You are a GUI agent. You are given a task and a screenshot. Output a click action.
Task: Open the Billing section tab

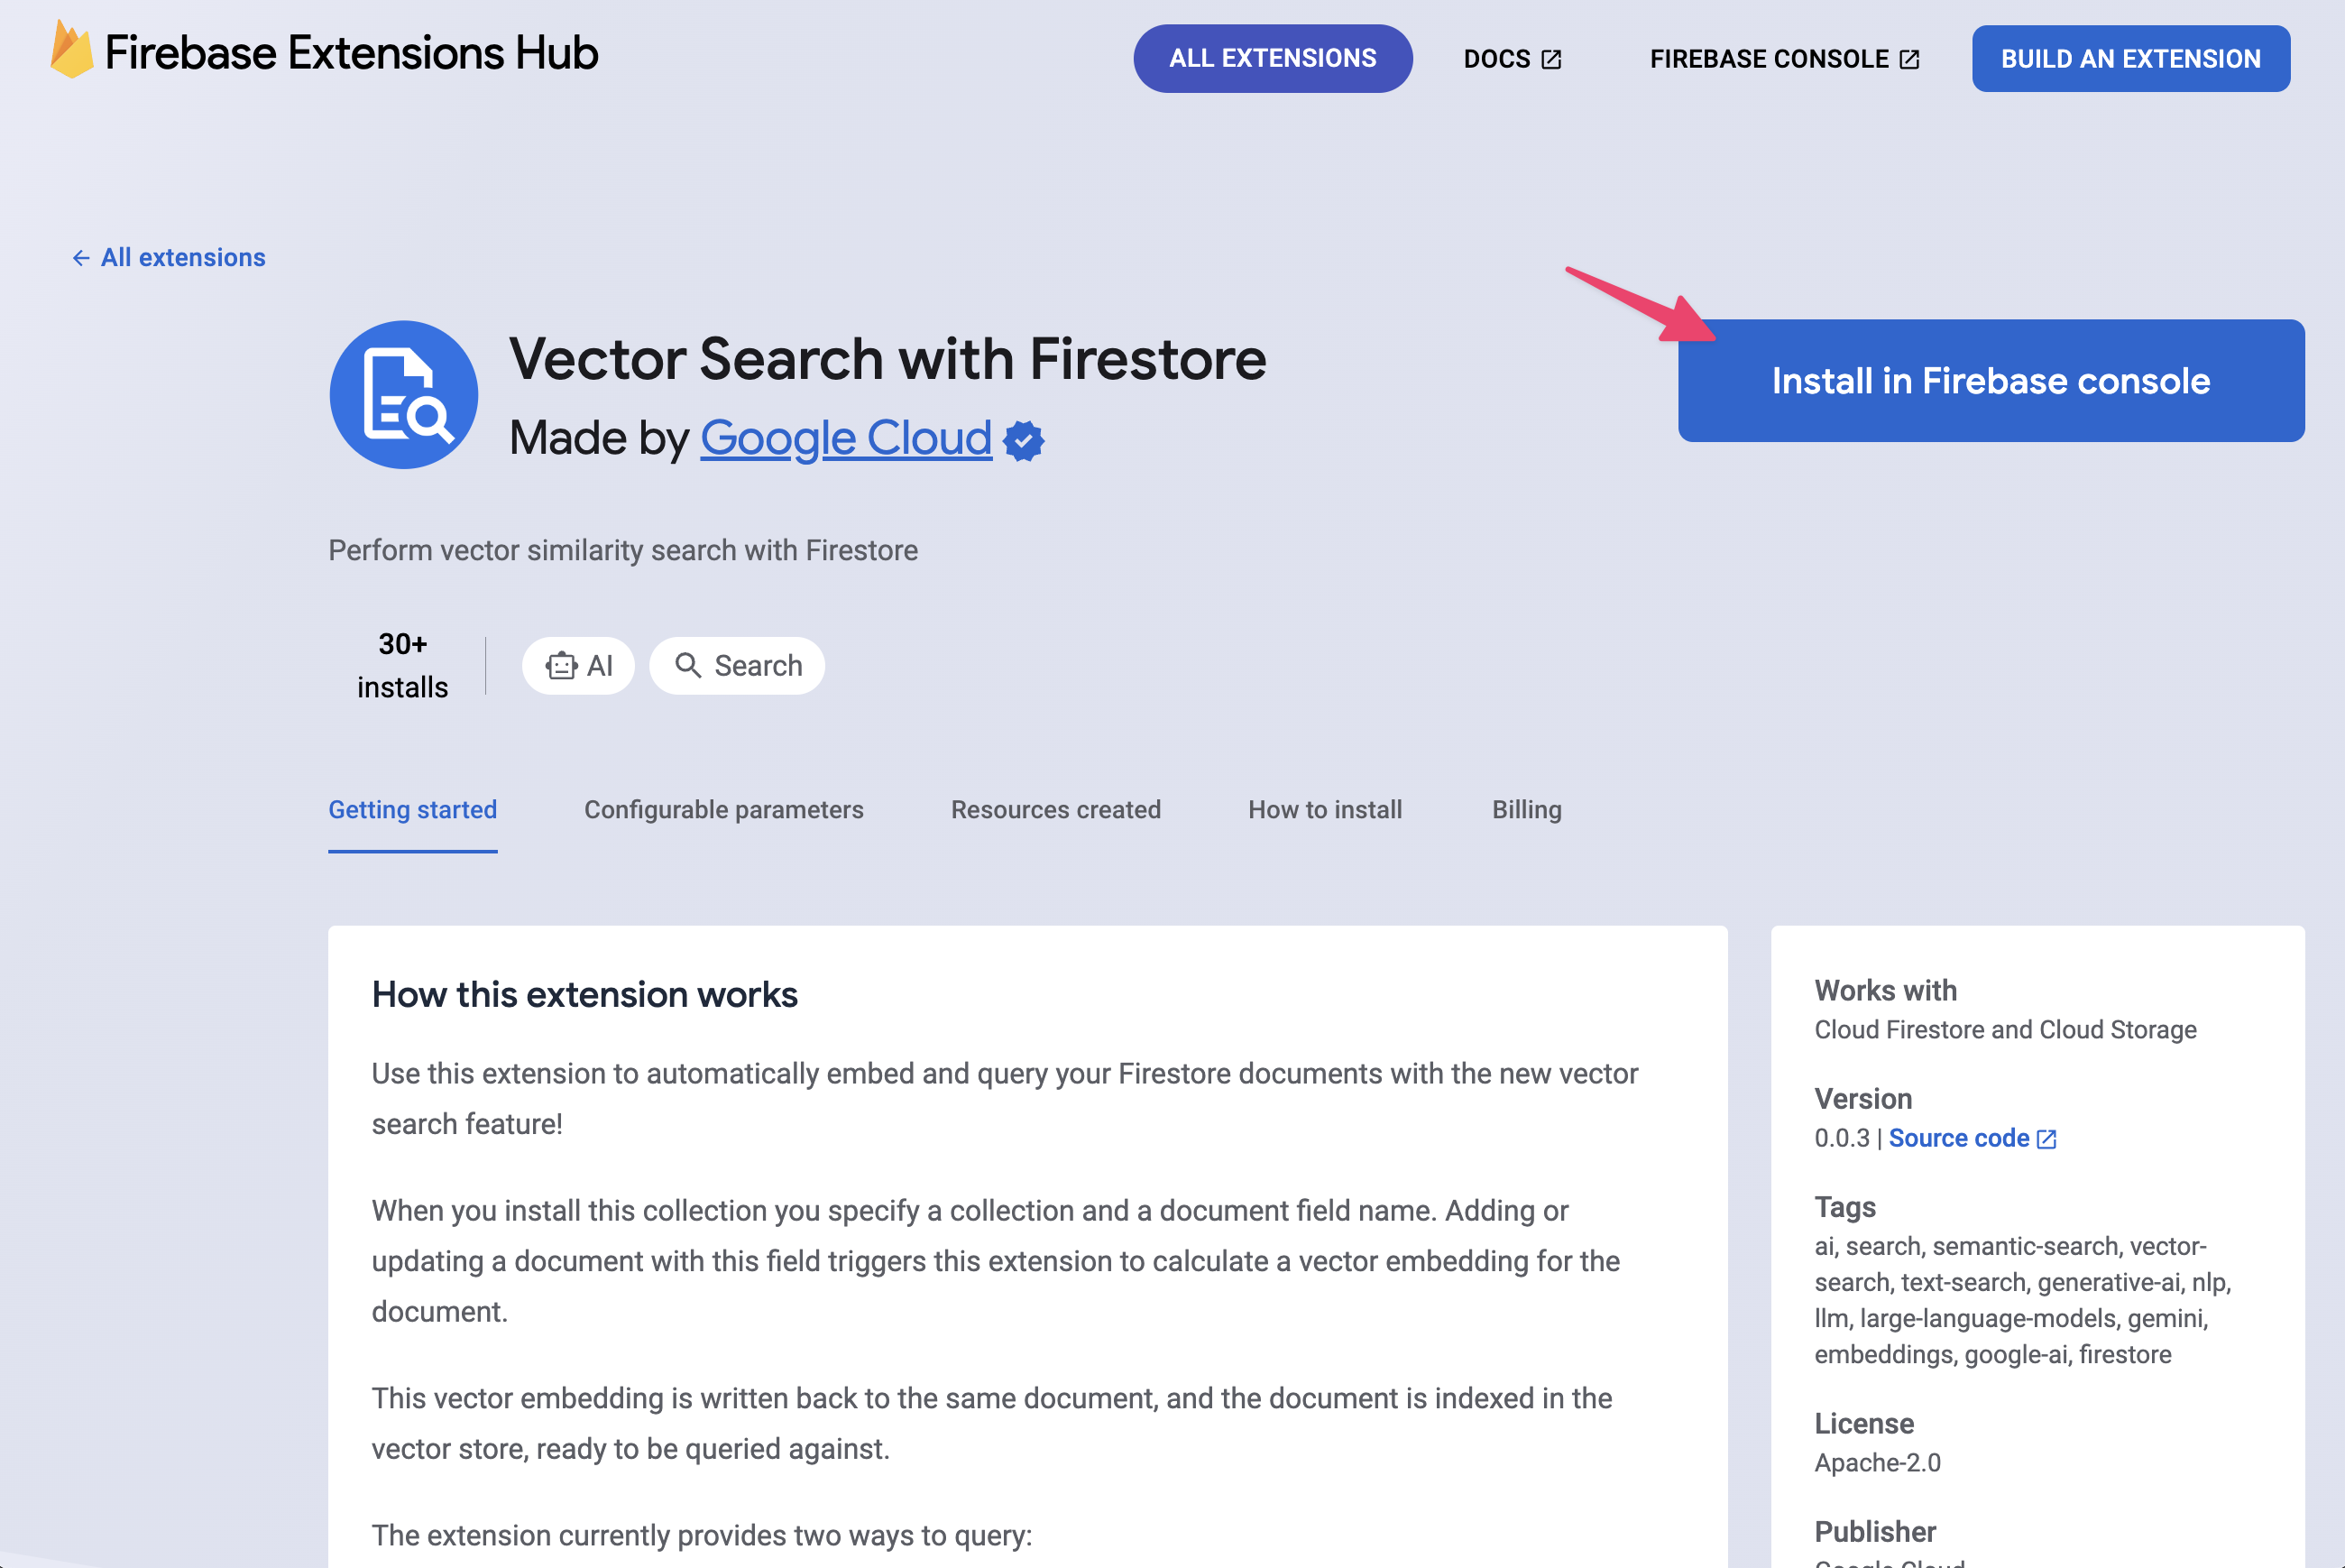[x=1525, y=808]
